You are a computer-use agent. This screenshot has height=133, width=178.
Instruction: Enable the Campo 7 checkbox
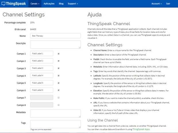[59, 98]
